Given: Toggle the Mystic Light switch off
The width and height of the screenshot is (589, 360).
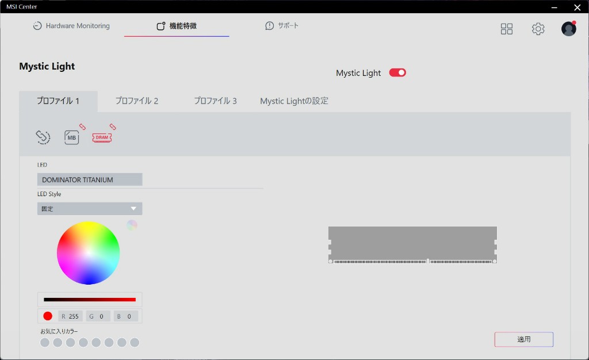Looking at the screenshot, I should [397, 72].
